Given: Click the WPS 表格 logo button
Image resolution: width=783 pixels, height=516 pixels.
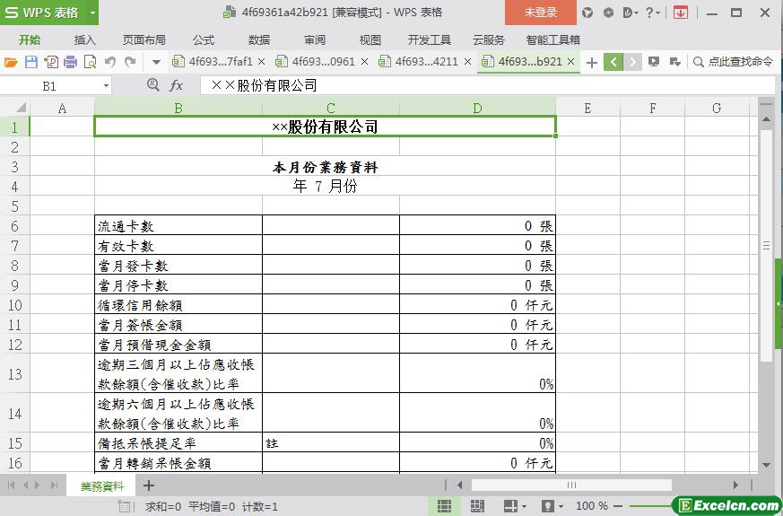Looking at the screenshot, I should click(x=43, y=13).
